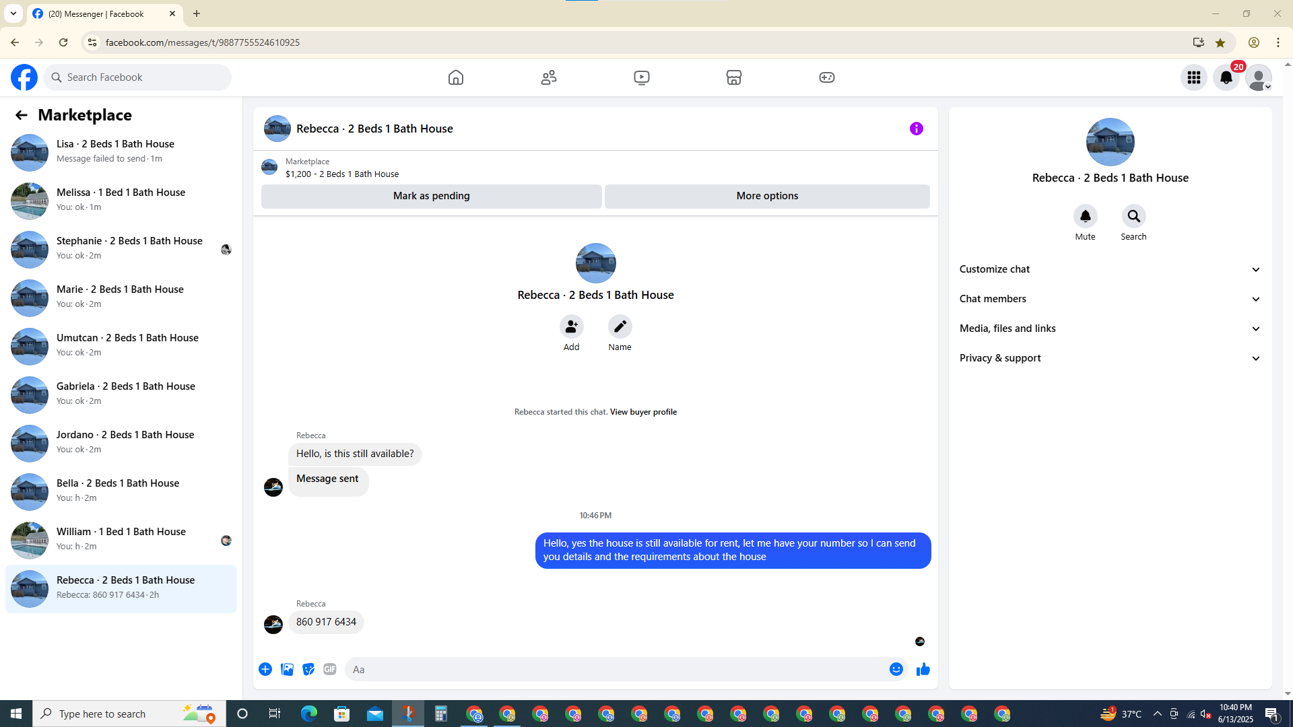The height and width of the screenshot is (727, 1293).
Task: Open the Watch video icon
Action: [642, 77]
